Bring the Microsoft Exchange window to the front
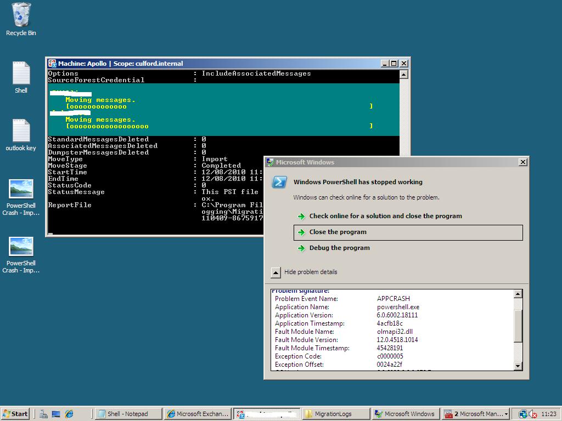562x421 pixels. tap(198, 414)
